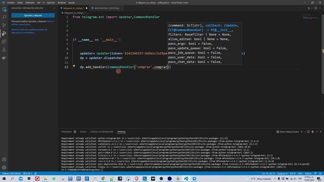Open WhatsApp from the taskbar
The width and height of the screenshot is (324, 182).
click(54, 178)
